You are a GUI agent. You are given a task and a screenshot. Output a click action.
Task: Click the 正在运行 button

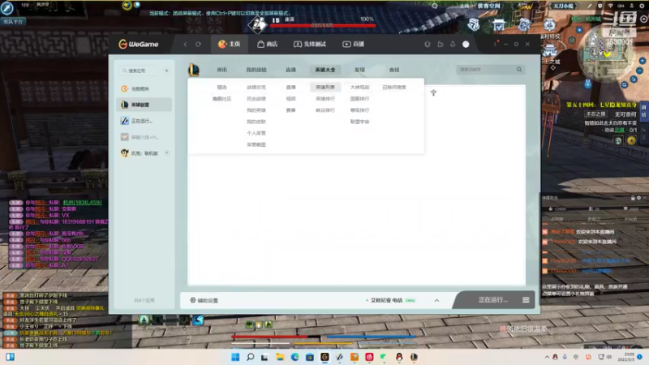tap(492, 299)
